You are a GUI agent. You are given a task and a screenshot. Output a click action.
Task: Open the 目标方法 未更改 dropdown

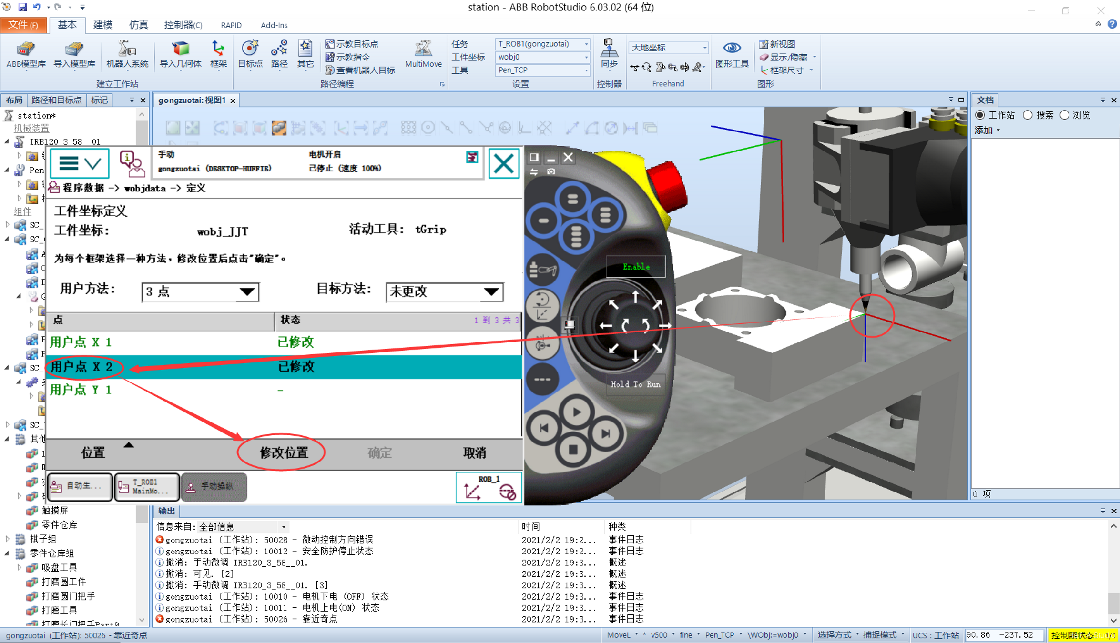coord(444,291)
